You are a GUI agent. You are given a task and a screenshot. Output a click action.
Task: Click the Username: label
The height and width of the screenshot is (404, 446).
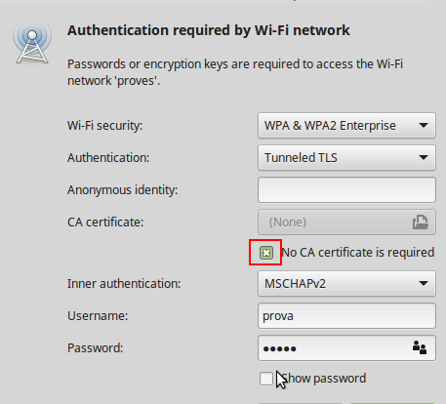(x=98, y=315)
